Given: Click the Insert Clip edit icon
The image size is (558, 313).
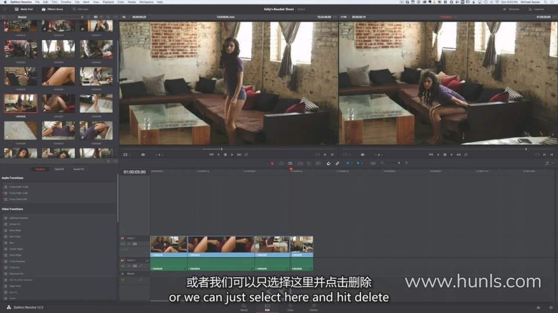Looking at the screenshot, I should tap(301, 163).
